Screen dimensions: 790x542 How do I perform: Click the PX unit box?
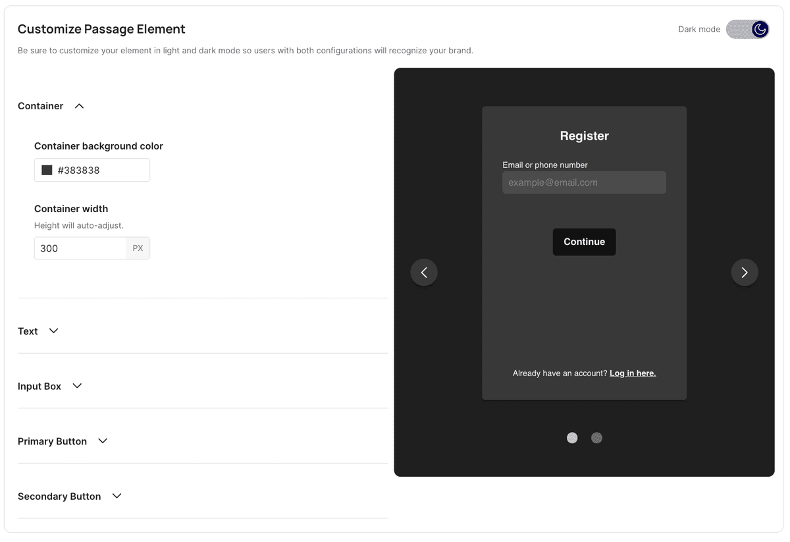pos(138,248)
